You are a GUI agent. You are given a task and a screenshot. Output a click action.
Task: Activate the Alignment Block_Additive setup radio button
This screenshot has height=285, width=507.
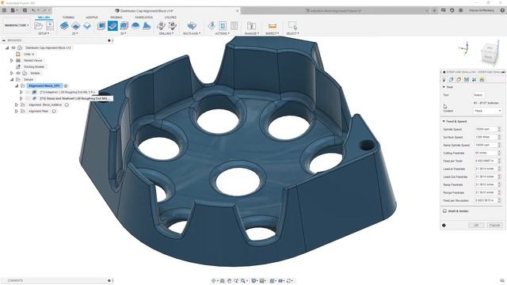(67, 104)
